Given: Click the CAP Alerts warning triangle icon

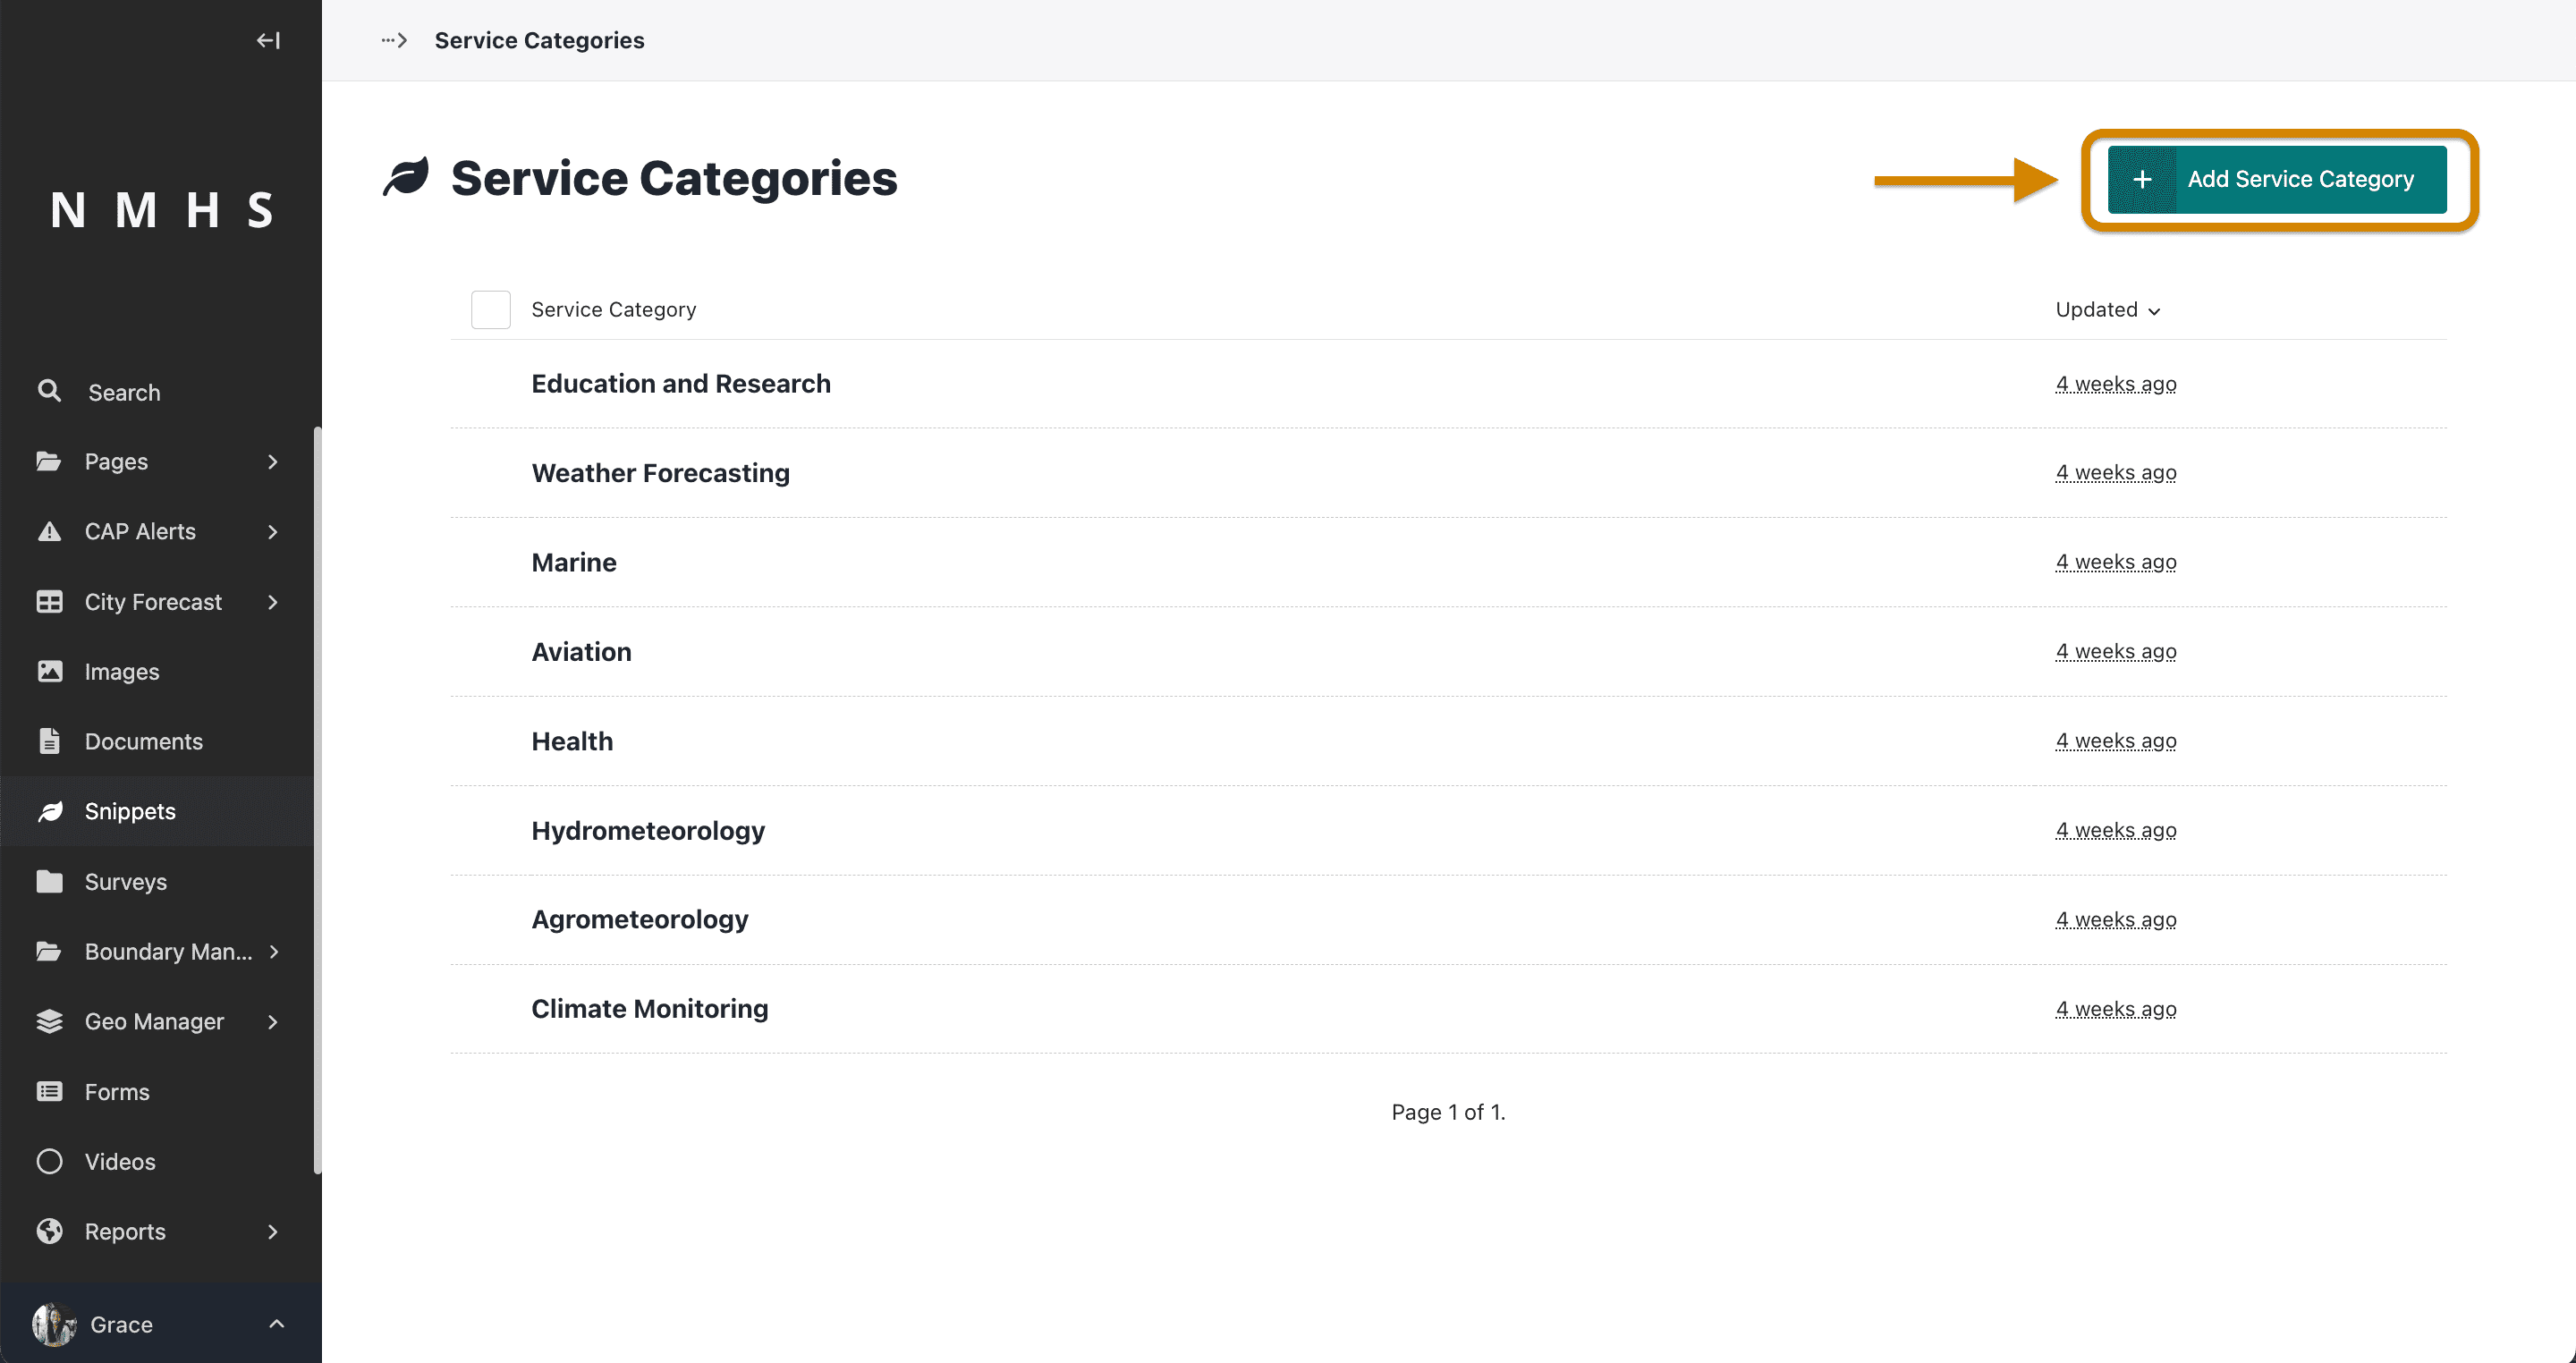Looking at the screenshot, I should click(x=49, y=531).
